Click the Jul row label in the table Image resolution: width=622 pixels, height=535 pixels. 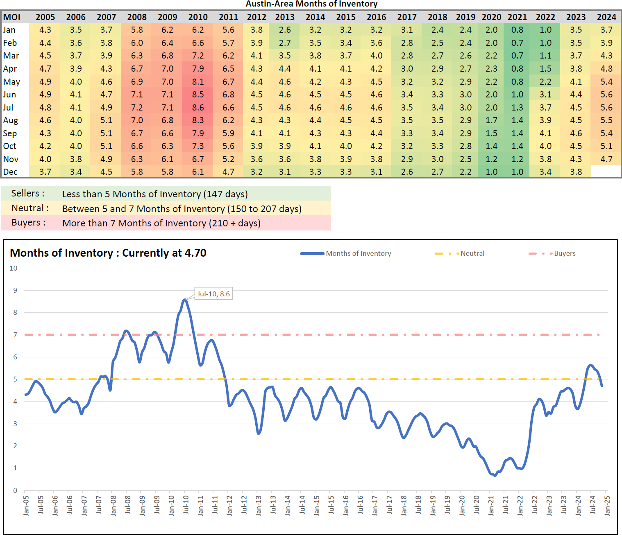pyautogui.click(x=8, y=108)
